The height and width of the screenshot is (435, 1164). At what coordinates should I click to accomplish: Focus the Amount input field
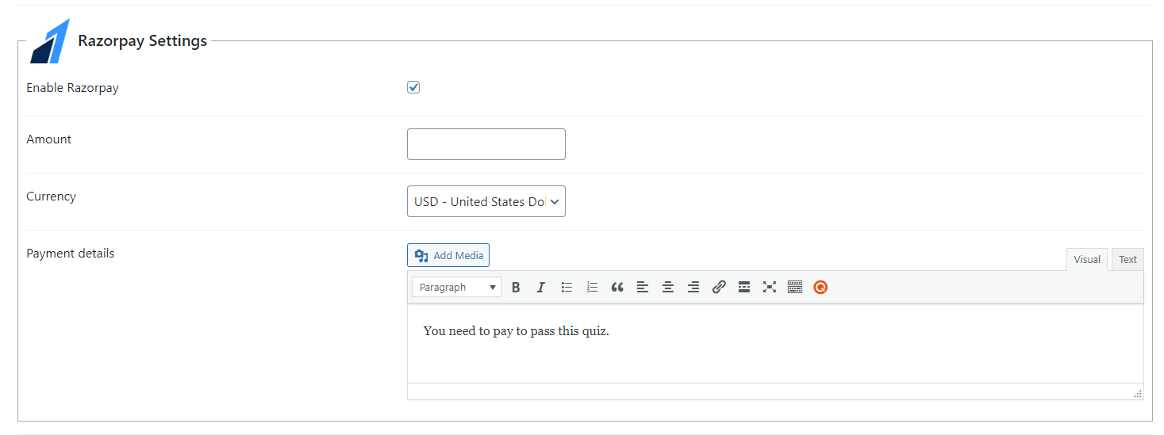486,144
